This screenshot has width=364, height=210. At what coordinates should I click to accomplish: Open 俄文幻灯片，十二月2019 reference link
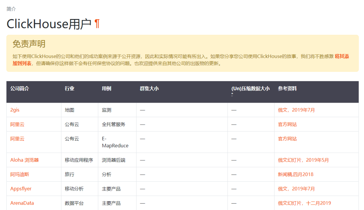304,203
